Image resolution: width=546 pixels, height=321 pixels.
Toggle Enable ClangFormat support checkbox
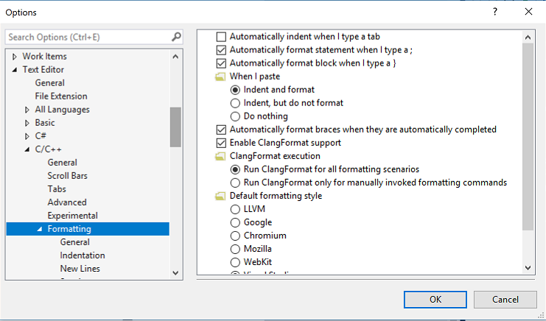(221, 143)
